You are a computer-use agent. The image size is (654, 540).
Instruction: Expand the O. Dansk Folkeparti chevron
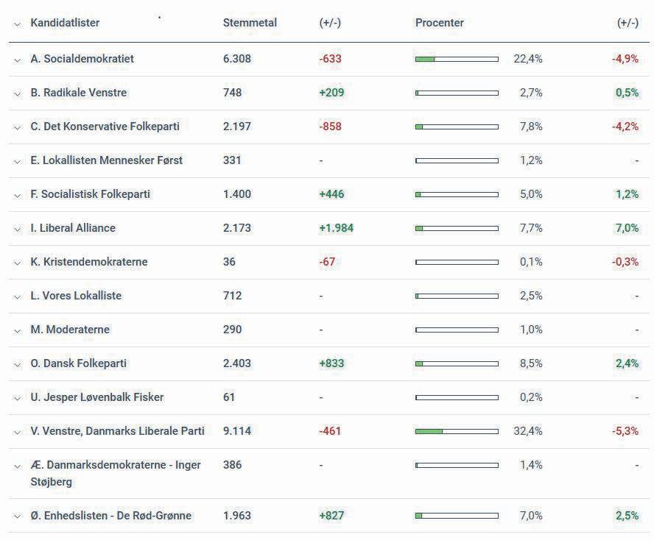click(x=17, y=365)
